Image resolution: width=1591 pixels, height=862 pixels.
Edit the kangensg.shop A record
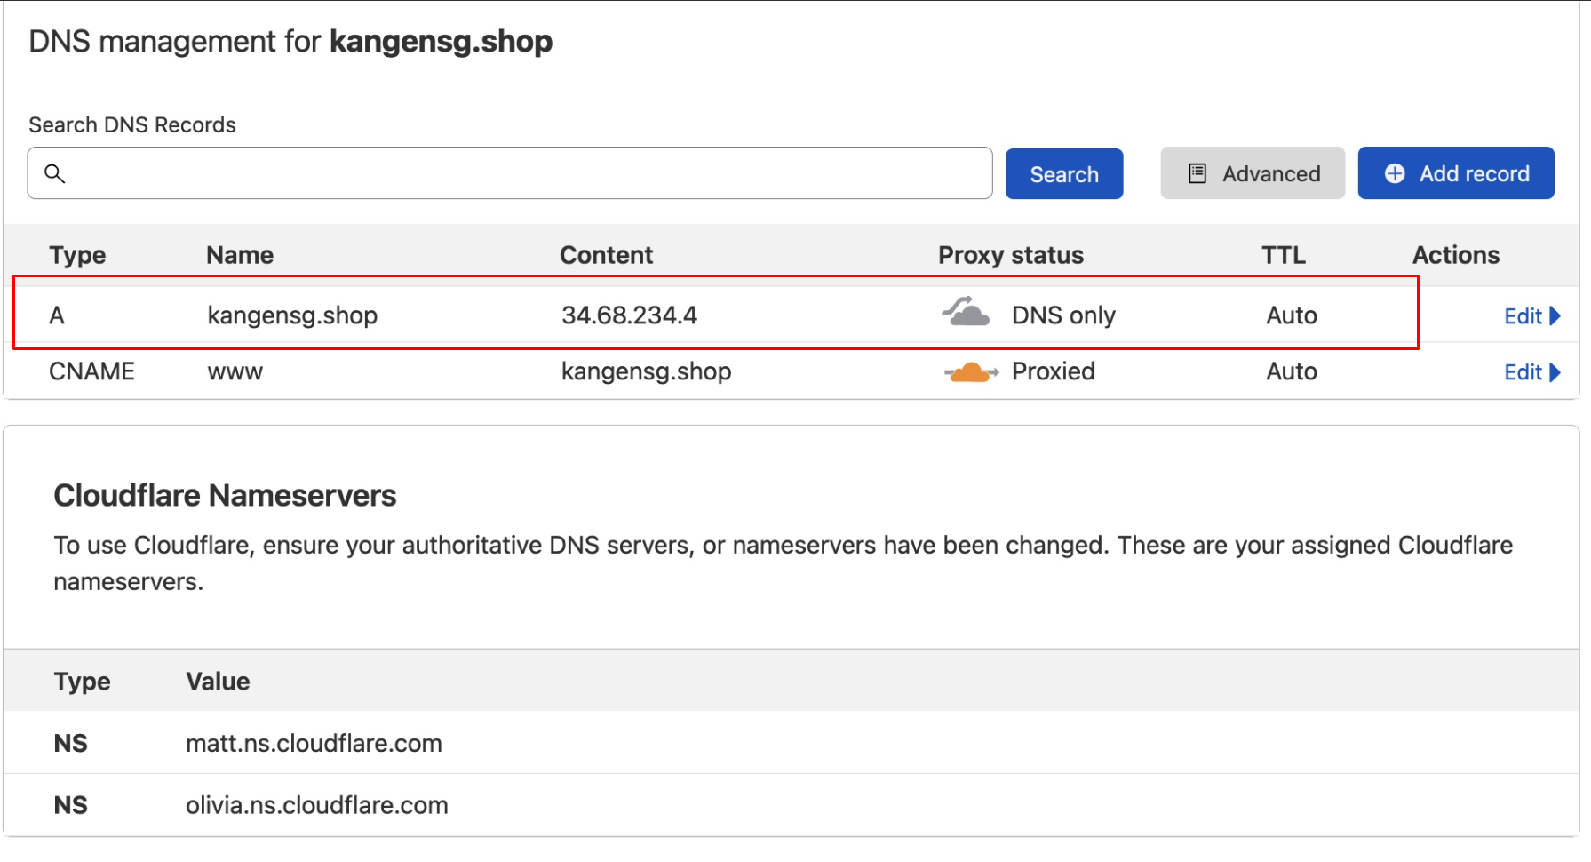[1523, 316]
